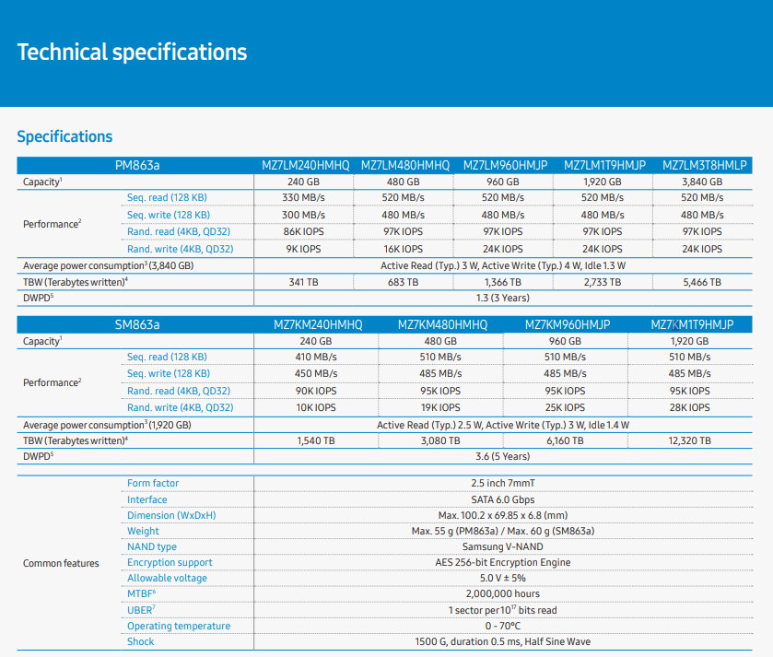Image resolution: width=773 pixels, height=657 pixels.
Task: Select the Encryption support label
Action: tap(170, 562)
